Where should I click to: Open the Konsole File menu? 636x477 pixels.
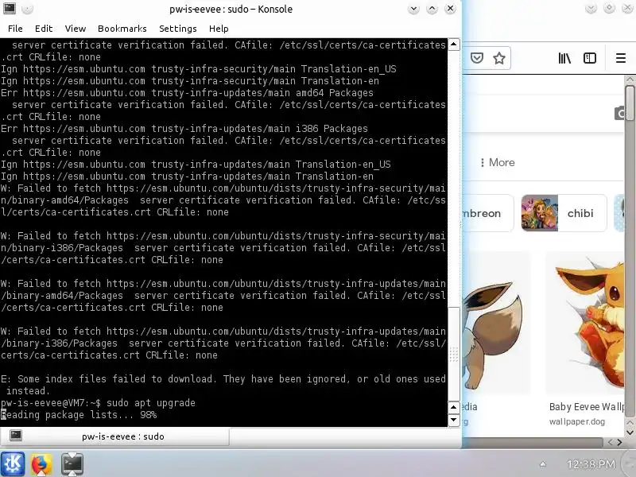pos(15,29)
